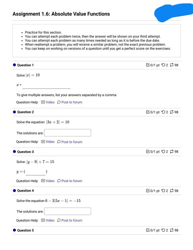This screenshot has width=193, height=250.
Task: Open the Post to forum link for Question 1
Action: pyautogui.click(x=72, y=102)
